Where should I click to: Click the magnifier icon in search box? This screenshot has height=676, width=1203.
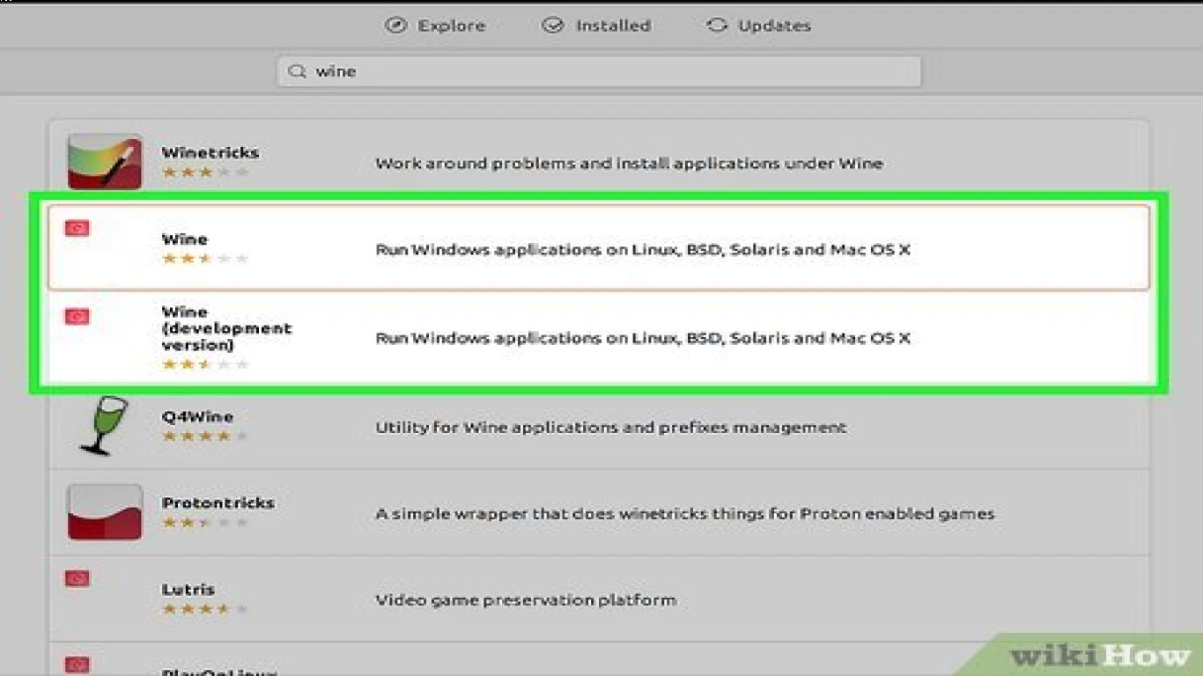pyautogui.click(x=298, y=71)
